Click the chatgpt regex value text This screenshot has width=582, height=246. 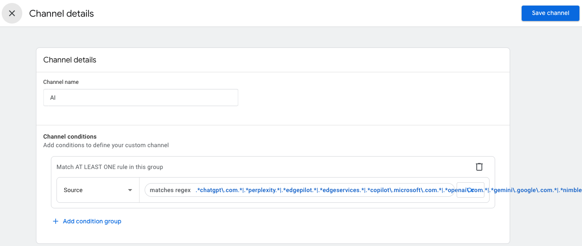point(219,190)
